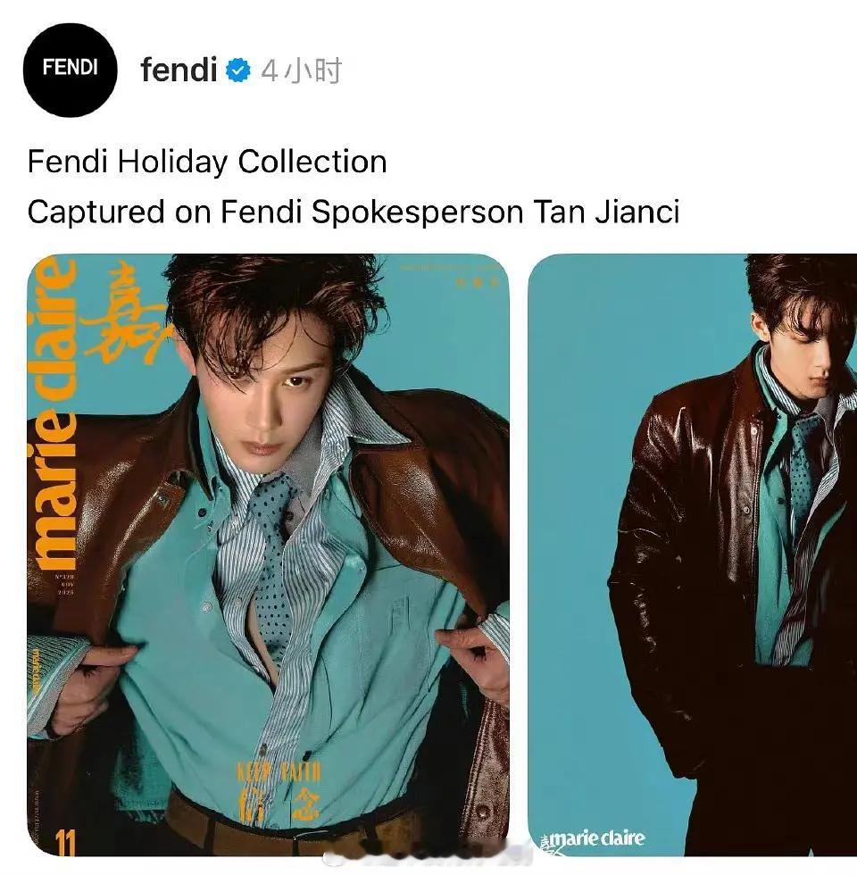Open the second photo with dark leather jacket
Viewport: 857px width, 875px height.
(x=693, y=554)
